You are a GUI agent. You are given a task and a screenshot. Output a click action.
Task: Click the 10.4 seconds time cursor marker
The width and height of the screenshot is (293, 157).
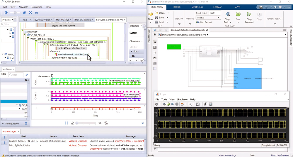pyautogui.click(x=52, y=76)
